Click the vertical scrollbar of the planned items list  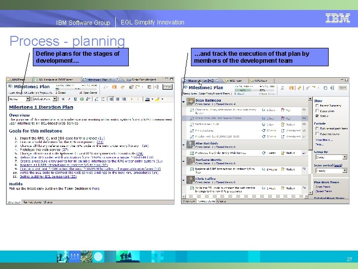tap(310, 145)
